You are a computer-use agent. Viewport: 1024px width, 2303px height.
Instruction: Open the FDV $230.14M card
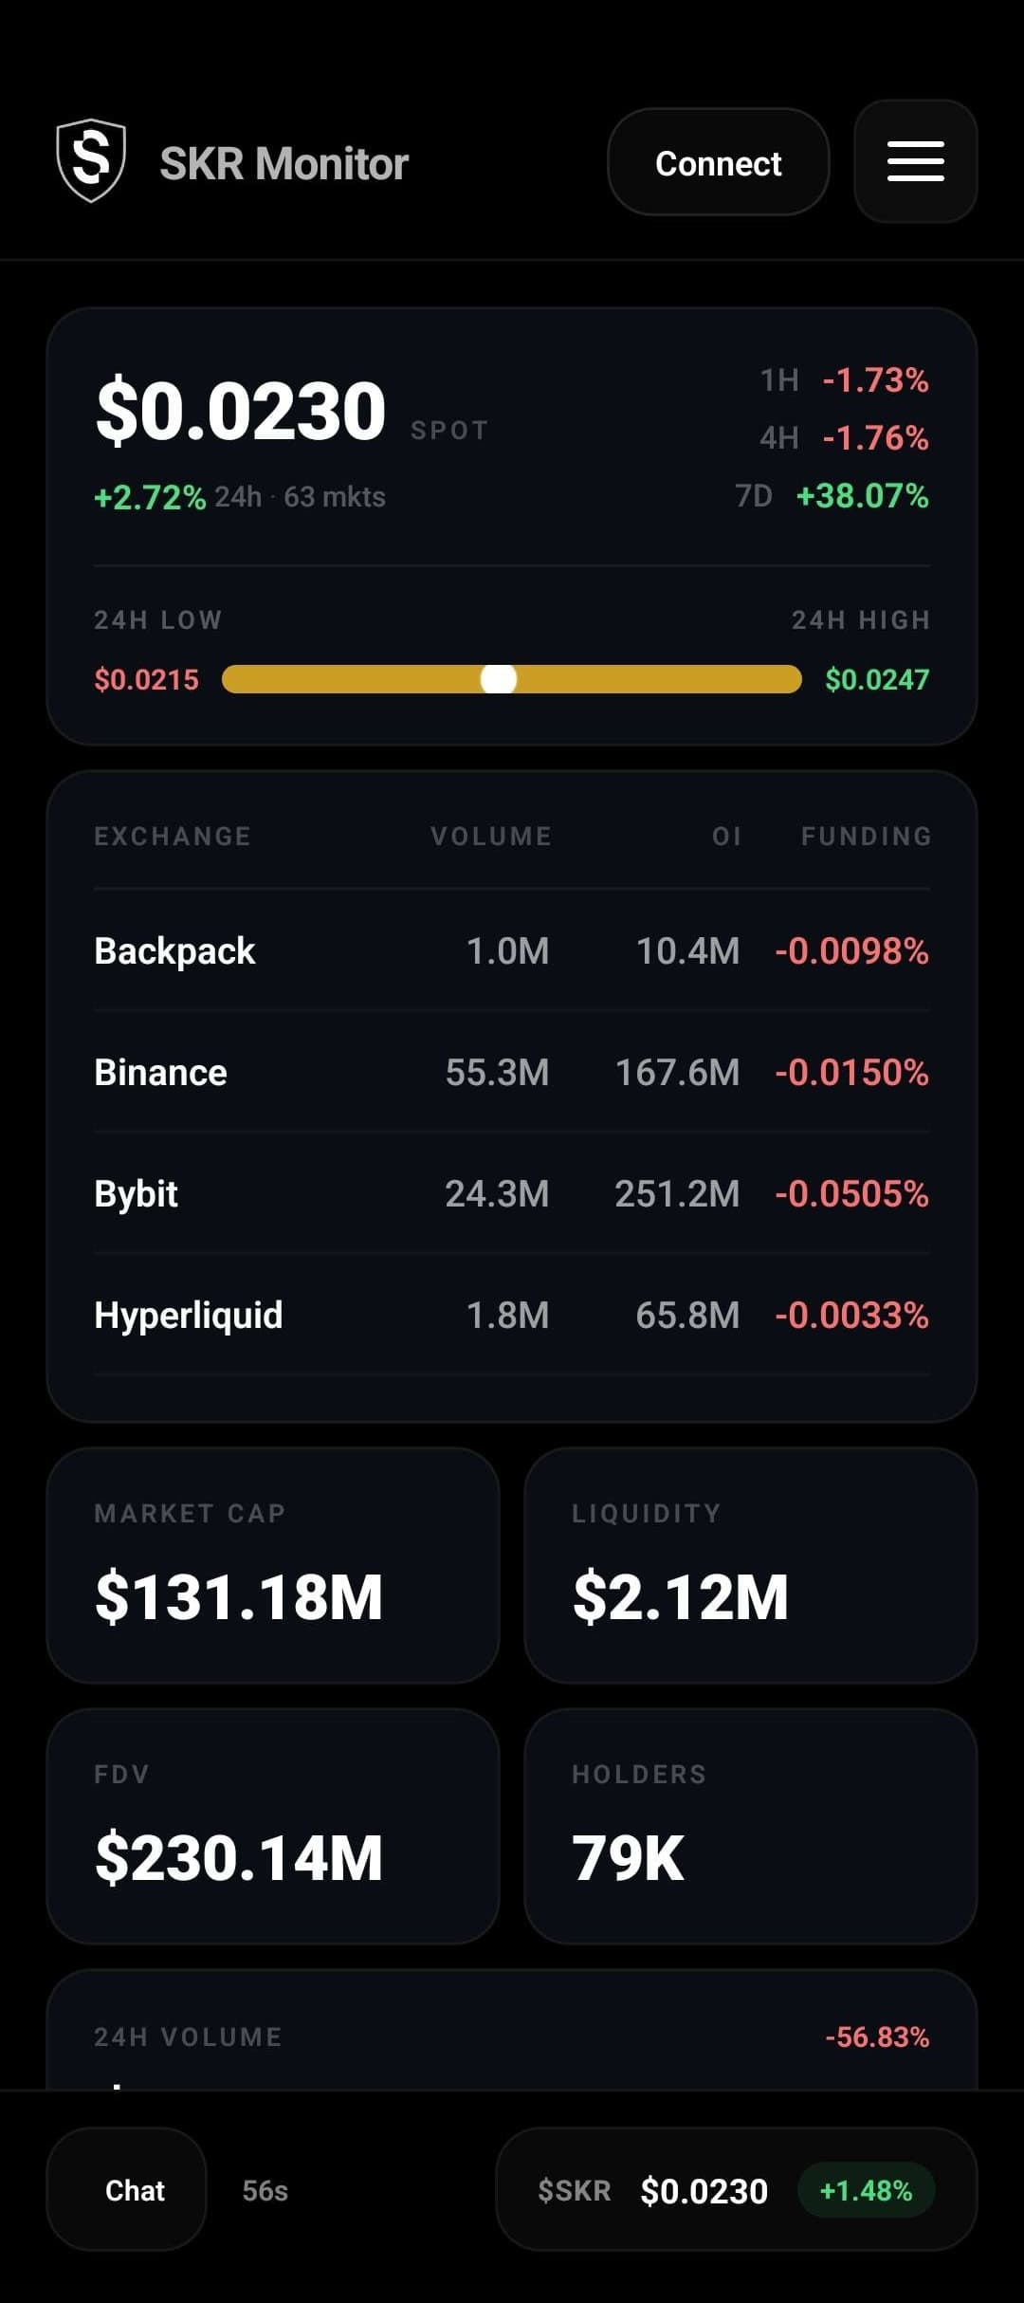click(273, 1826)
